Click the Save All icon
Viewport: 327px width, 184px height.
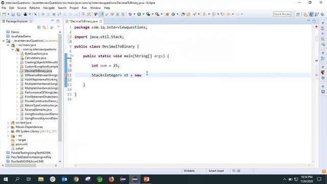pyautogui.click(x=18, y=14)
